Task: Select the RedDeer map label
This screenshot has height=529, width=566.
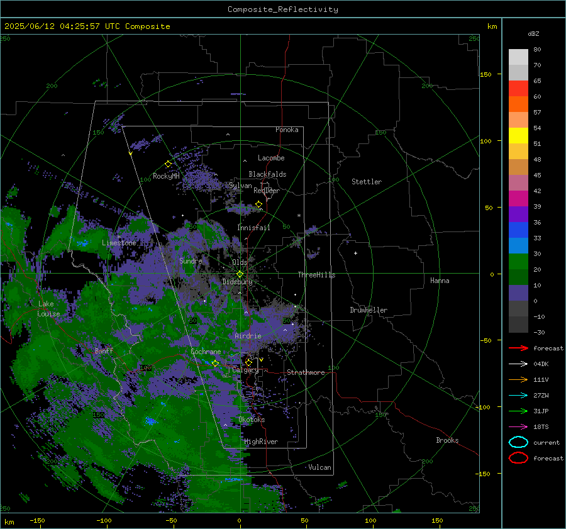Action: click(x=267, y=191)
